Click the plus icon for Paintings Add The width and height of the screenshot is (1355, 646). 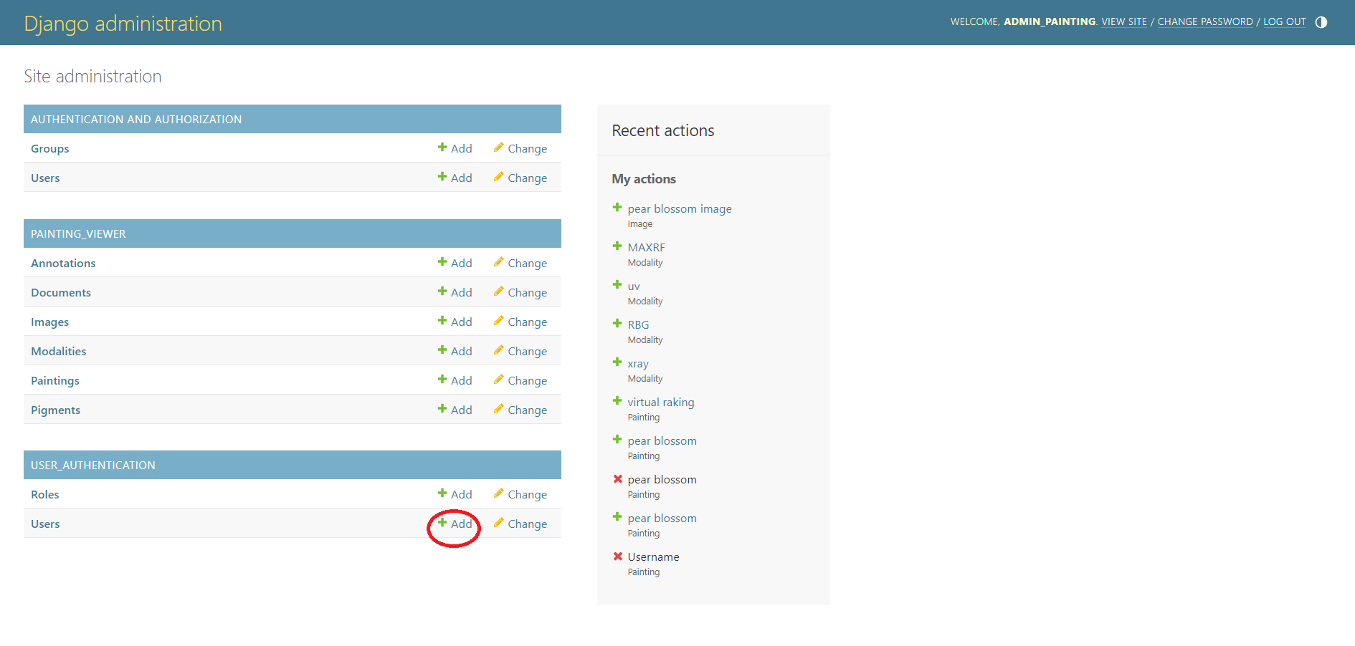[442, 380]
